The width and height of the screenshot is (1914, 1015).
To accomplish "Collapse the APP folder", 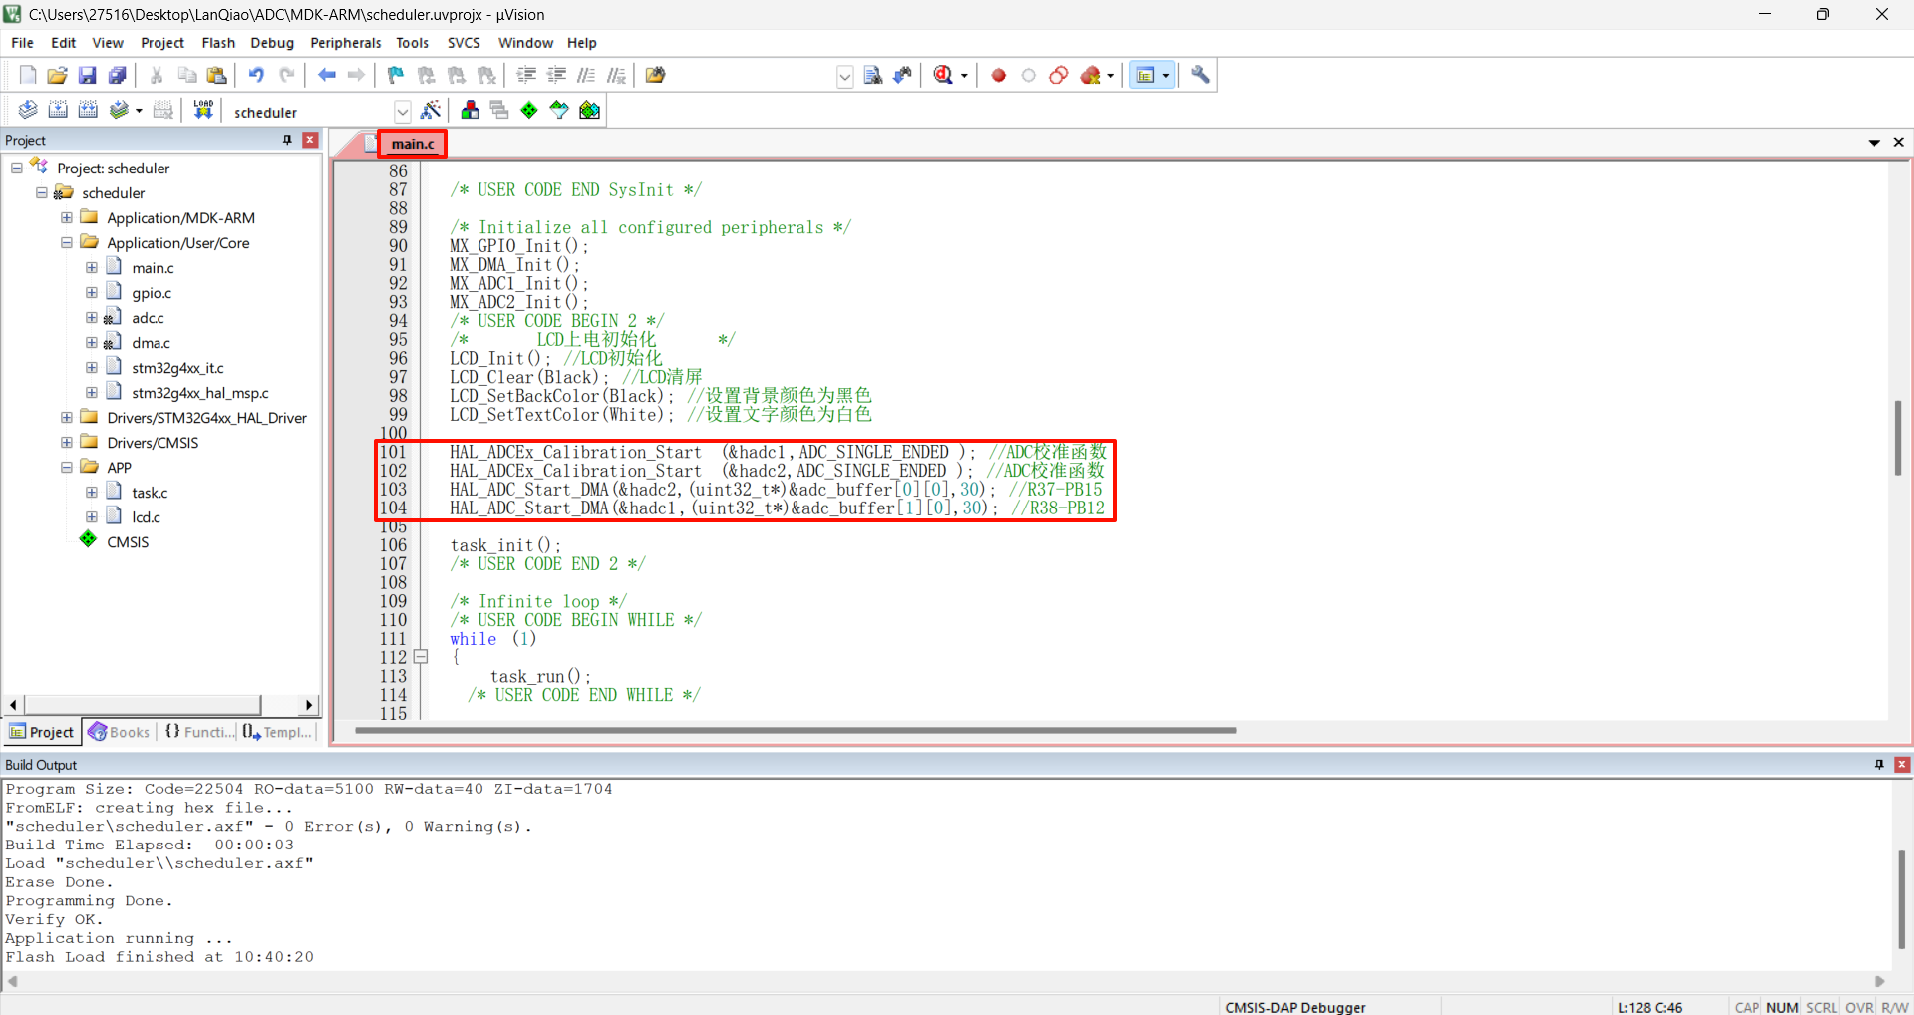I will click(67, 467).
